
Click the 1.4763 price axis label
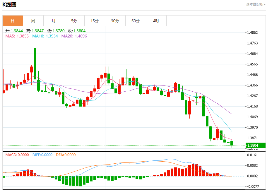[252, 43]
